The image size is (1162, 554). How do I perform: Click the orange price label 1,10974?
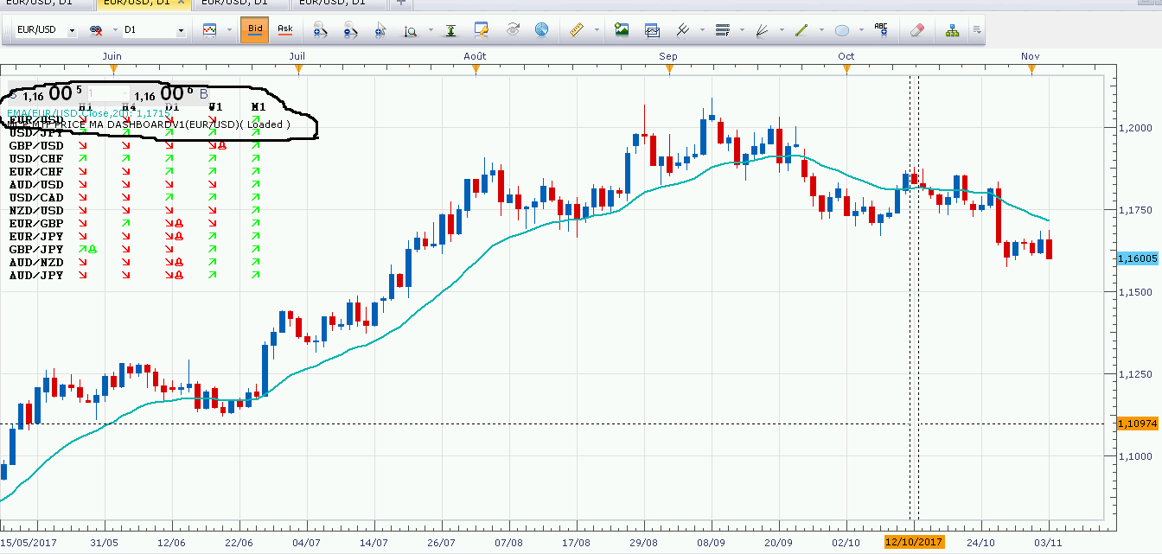(x=1138, y=423)
